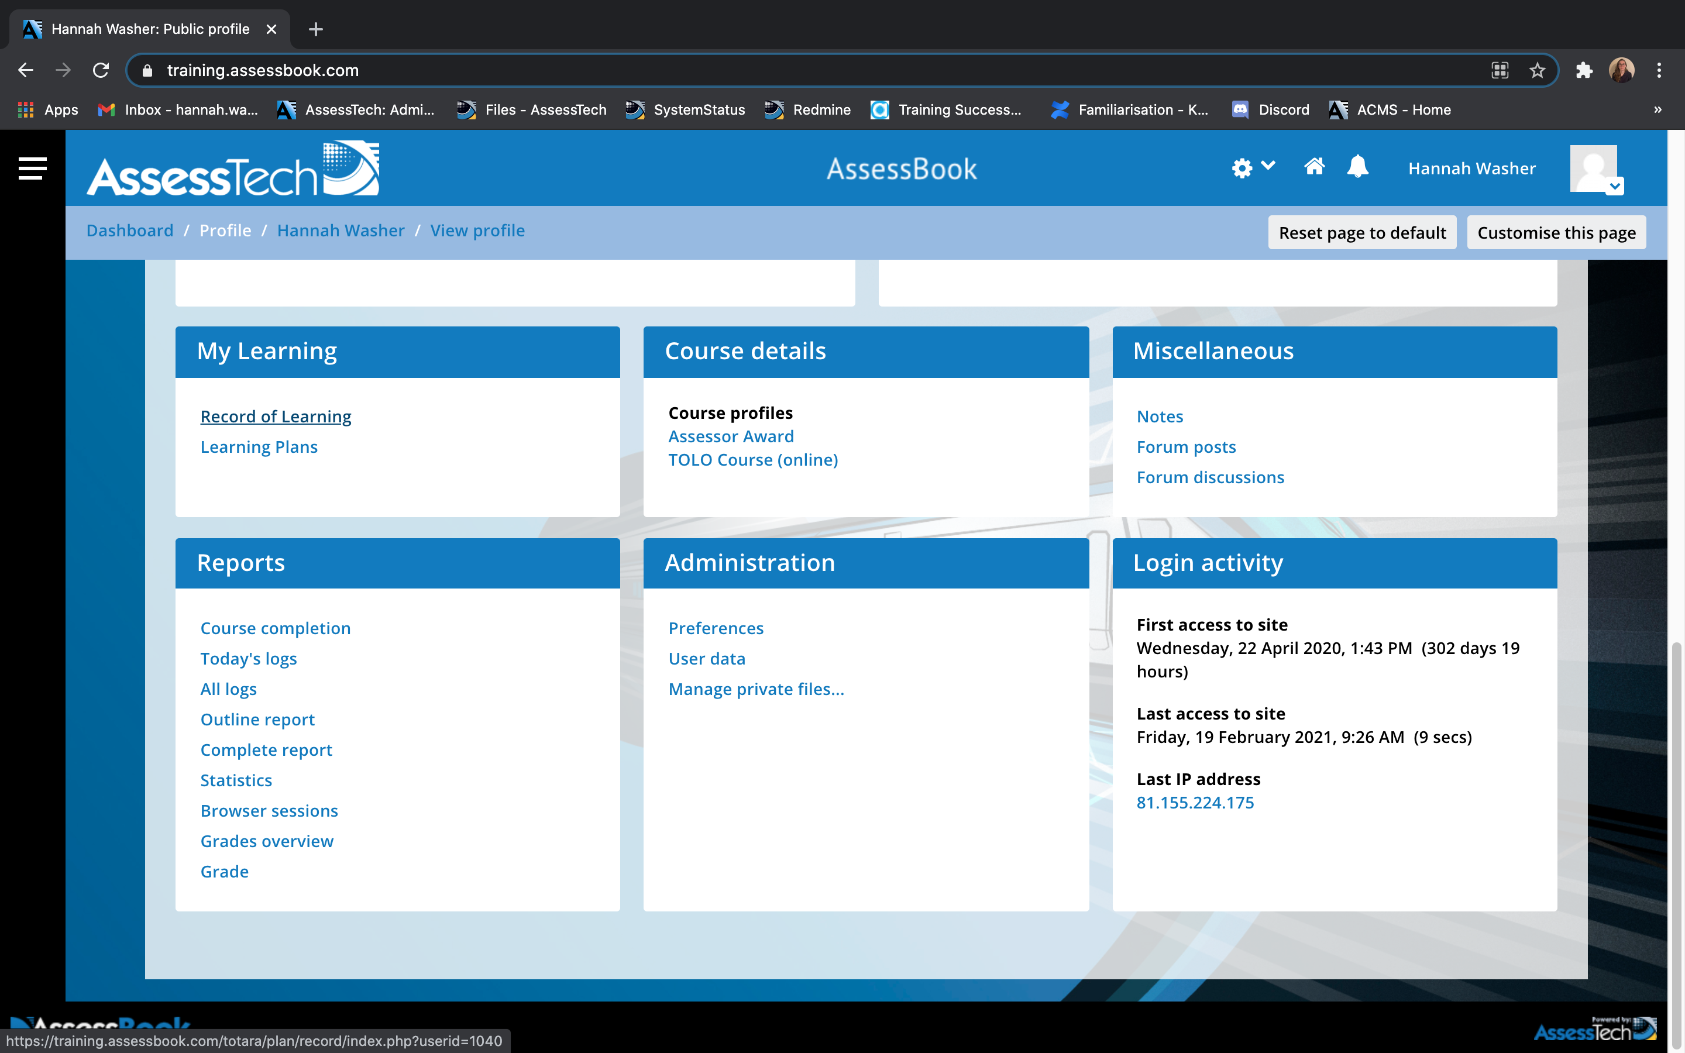Bookmark this page with the star icon
This screenshot has width=1685, height=1053.
(x=1537, y=70)
